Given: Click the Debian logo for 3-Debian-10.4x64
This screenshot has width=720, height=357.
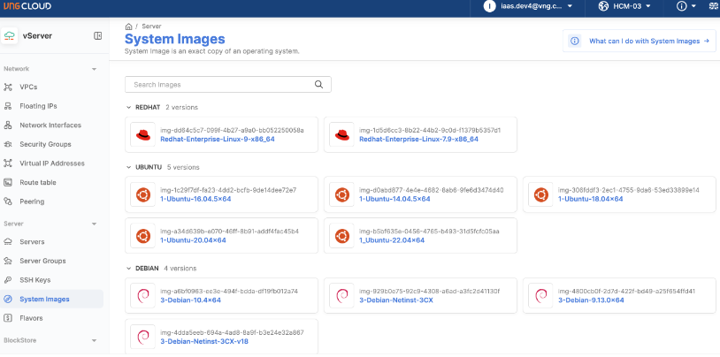Looking at the screenshot, I should [x=142, y=295].
